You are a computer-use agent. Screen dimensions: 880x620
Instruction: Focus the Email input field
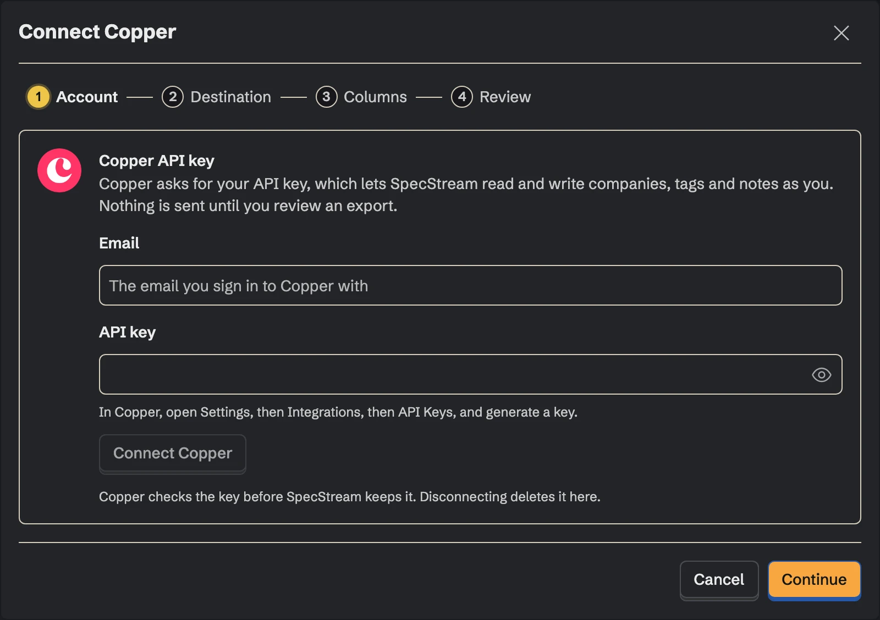470,285
